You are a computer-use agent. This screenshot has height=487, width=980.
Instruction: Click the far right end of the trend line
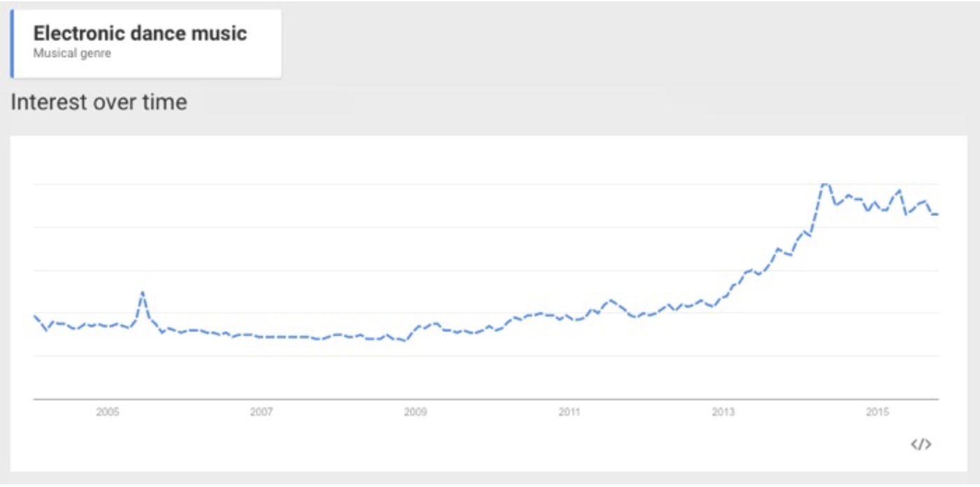(937, 214)
